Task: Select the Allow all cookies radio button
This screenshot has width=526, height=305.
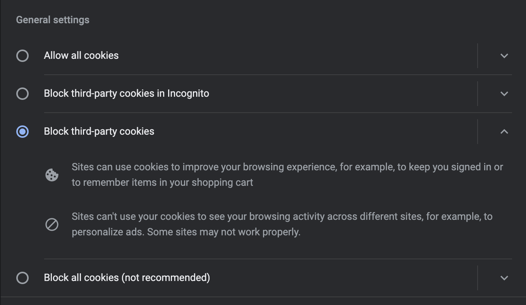Action: pyautogui.click(x=22, y=56)
